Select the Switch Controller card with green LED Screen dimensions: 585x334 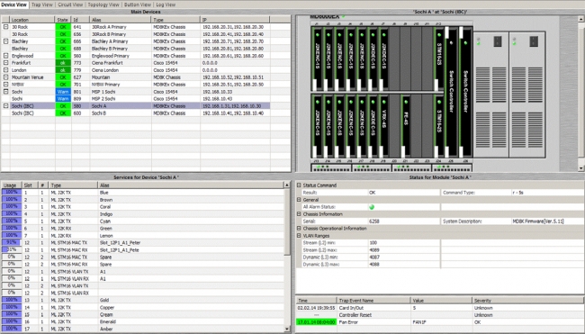tap(465, 92)
